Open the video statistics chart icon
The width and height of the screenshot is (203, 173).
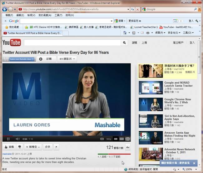click(128, 147)
